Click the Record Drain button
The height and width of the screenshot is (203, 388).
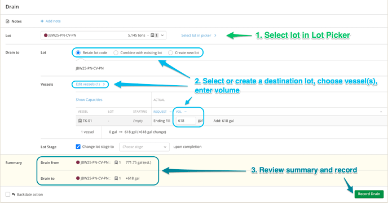[x=369, y=194]
